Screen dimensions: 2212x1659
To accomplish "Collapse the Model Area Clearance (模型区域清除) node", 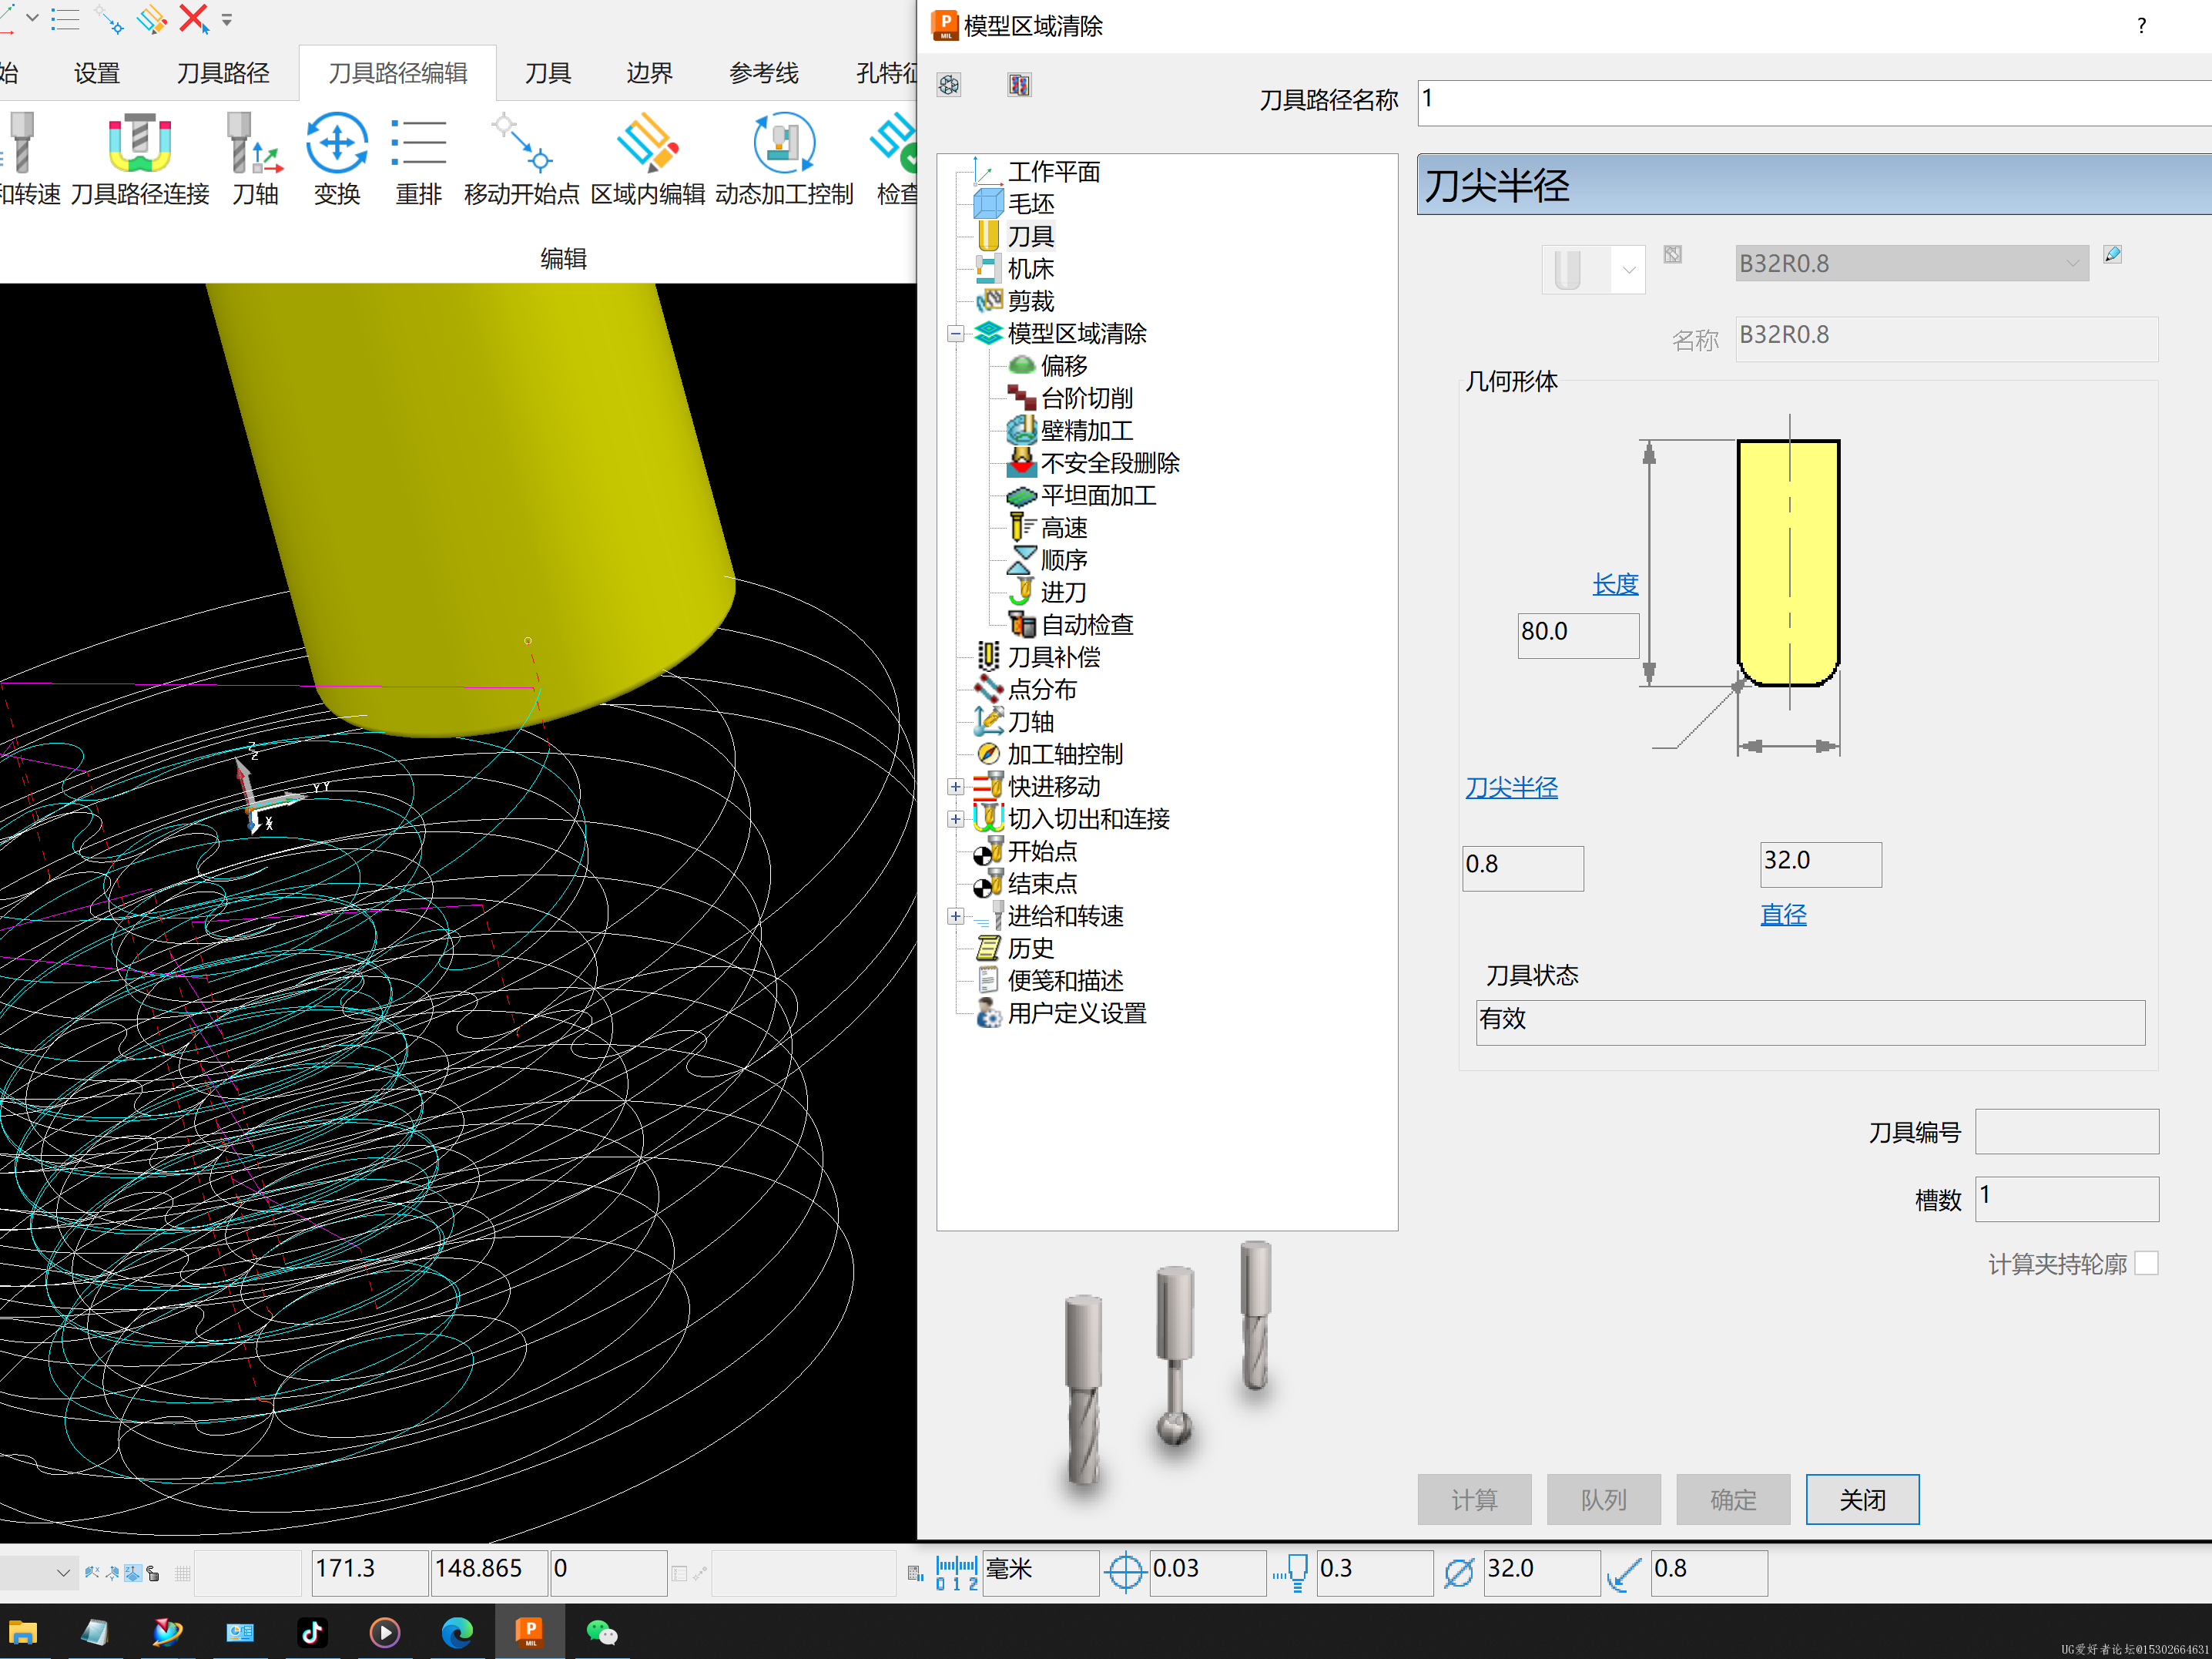I will (956, 334).
